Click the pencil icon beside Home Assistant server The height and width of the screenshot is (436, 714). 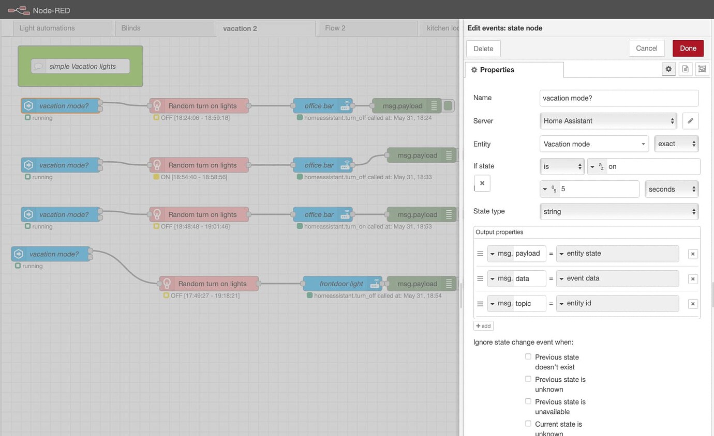click(x=690, y=120)
